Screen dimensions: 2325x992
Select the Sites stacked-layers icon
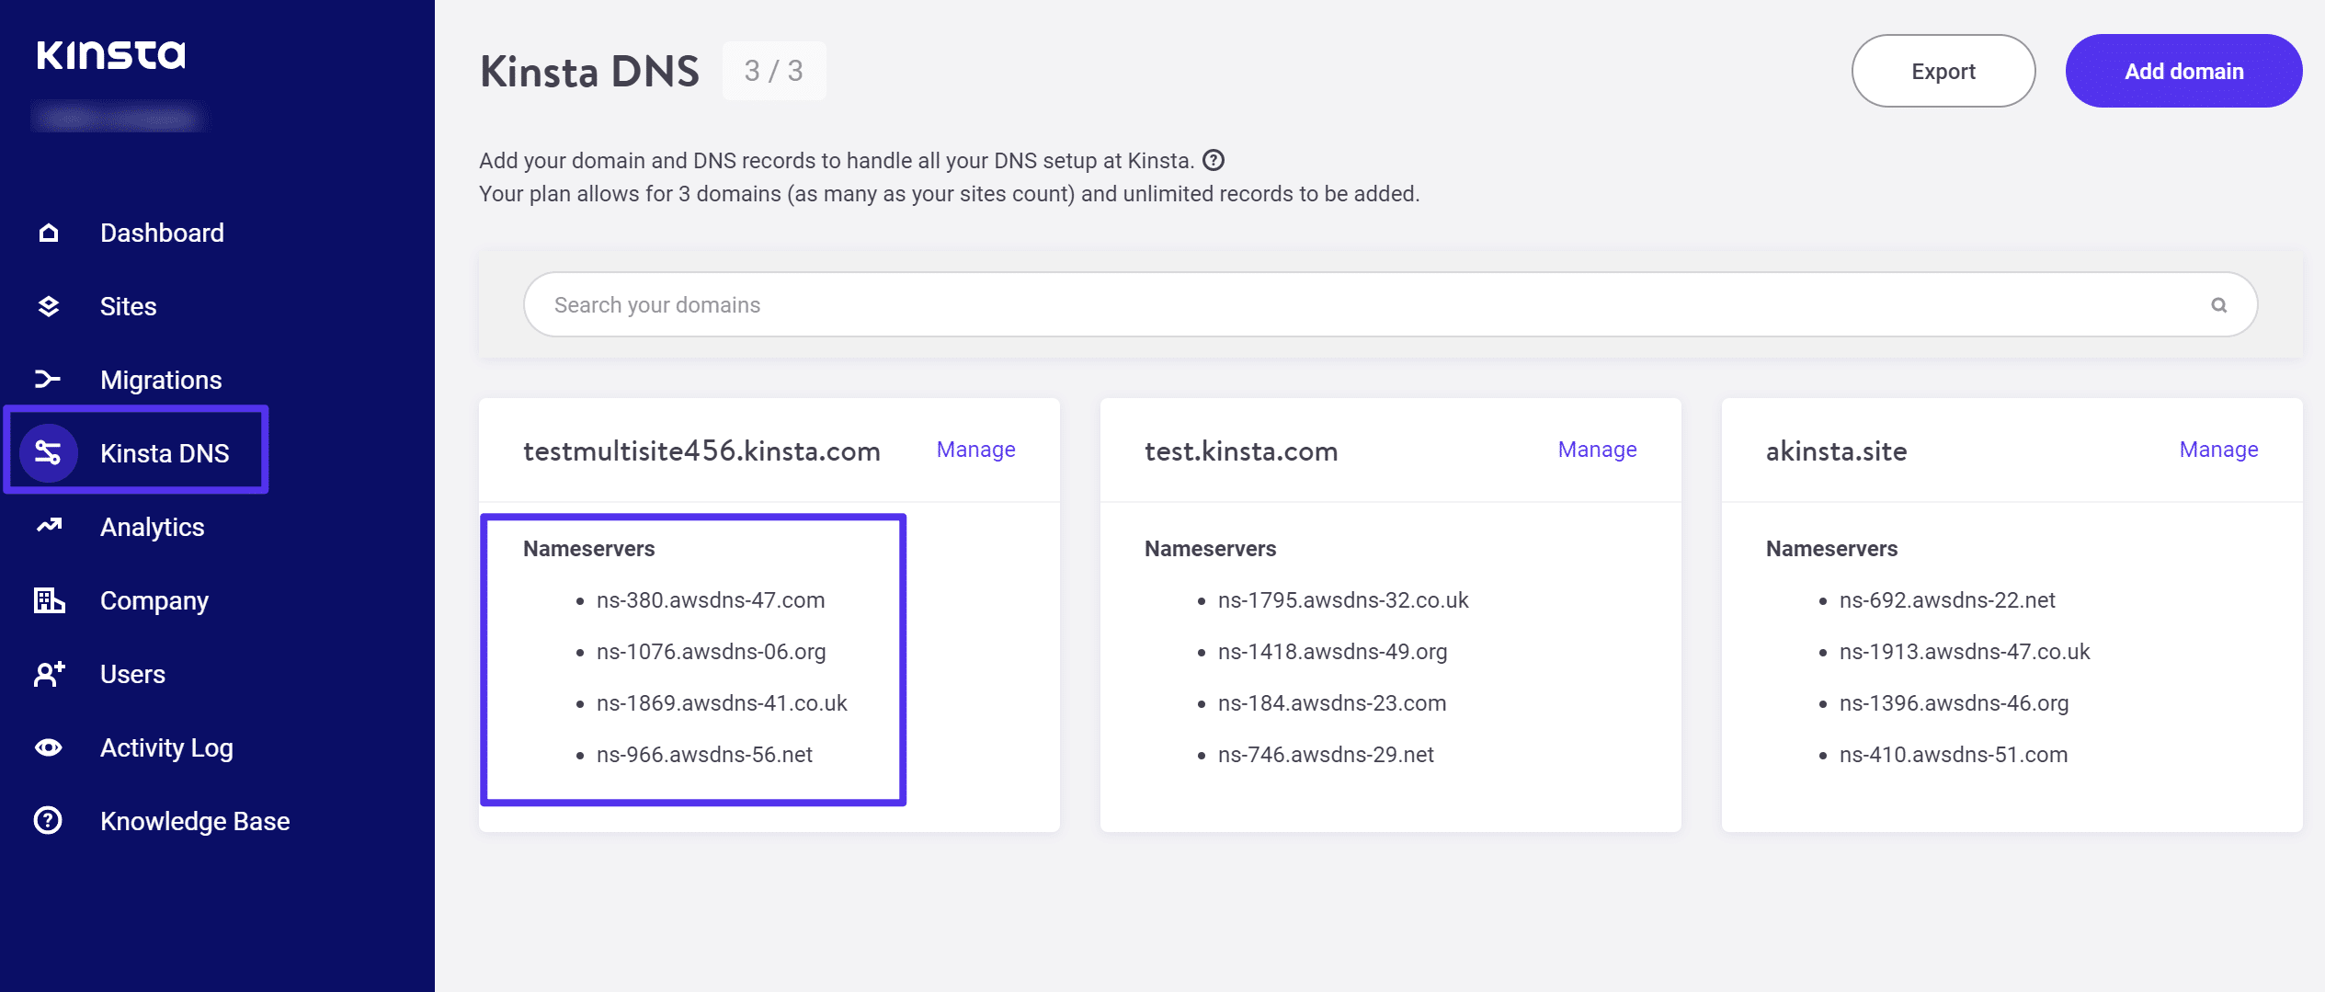tap(48, 305)
